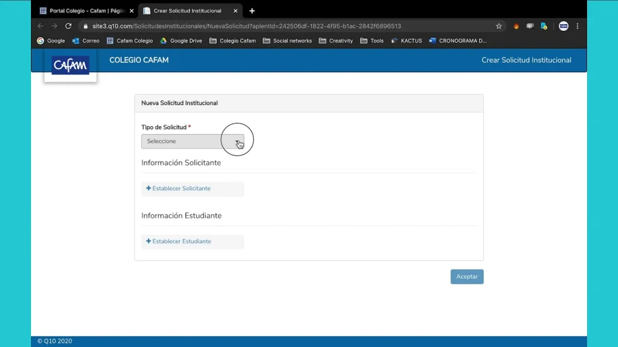This screenshot has width=618, height=347.
Task: Click the Tipo de Solicitud label
Action: coord(164,127)
